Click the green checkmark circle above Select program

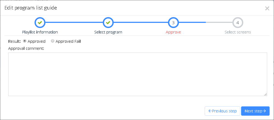coord(108,23)
